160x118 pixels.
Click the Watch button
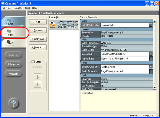coord(14,74)
